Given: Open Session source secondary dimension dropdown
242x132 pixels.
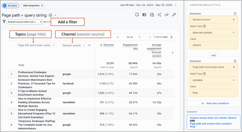Looking at the screenshot, I should [x=74, y=45].
